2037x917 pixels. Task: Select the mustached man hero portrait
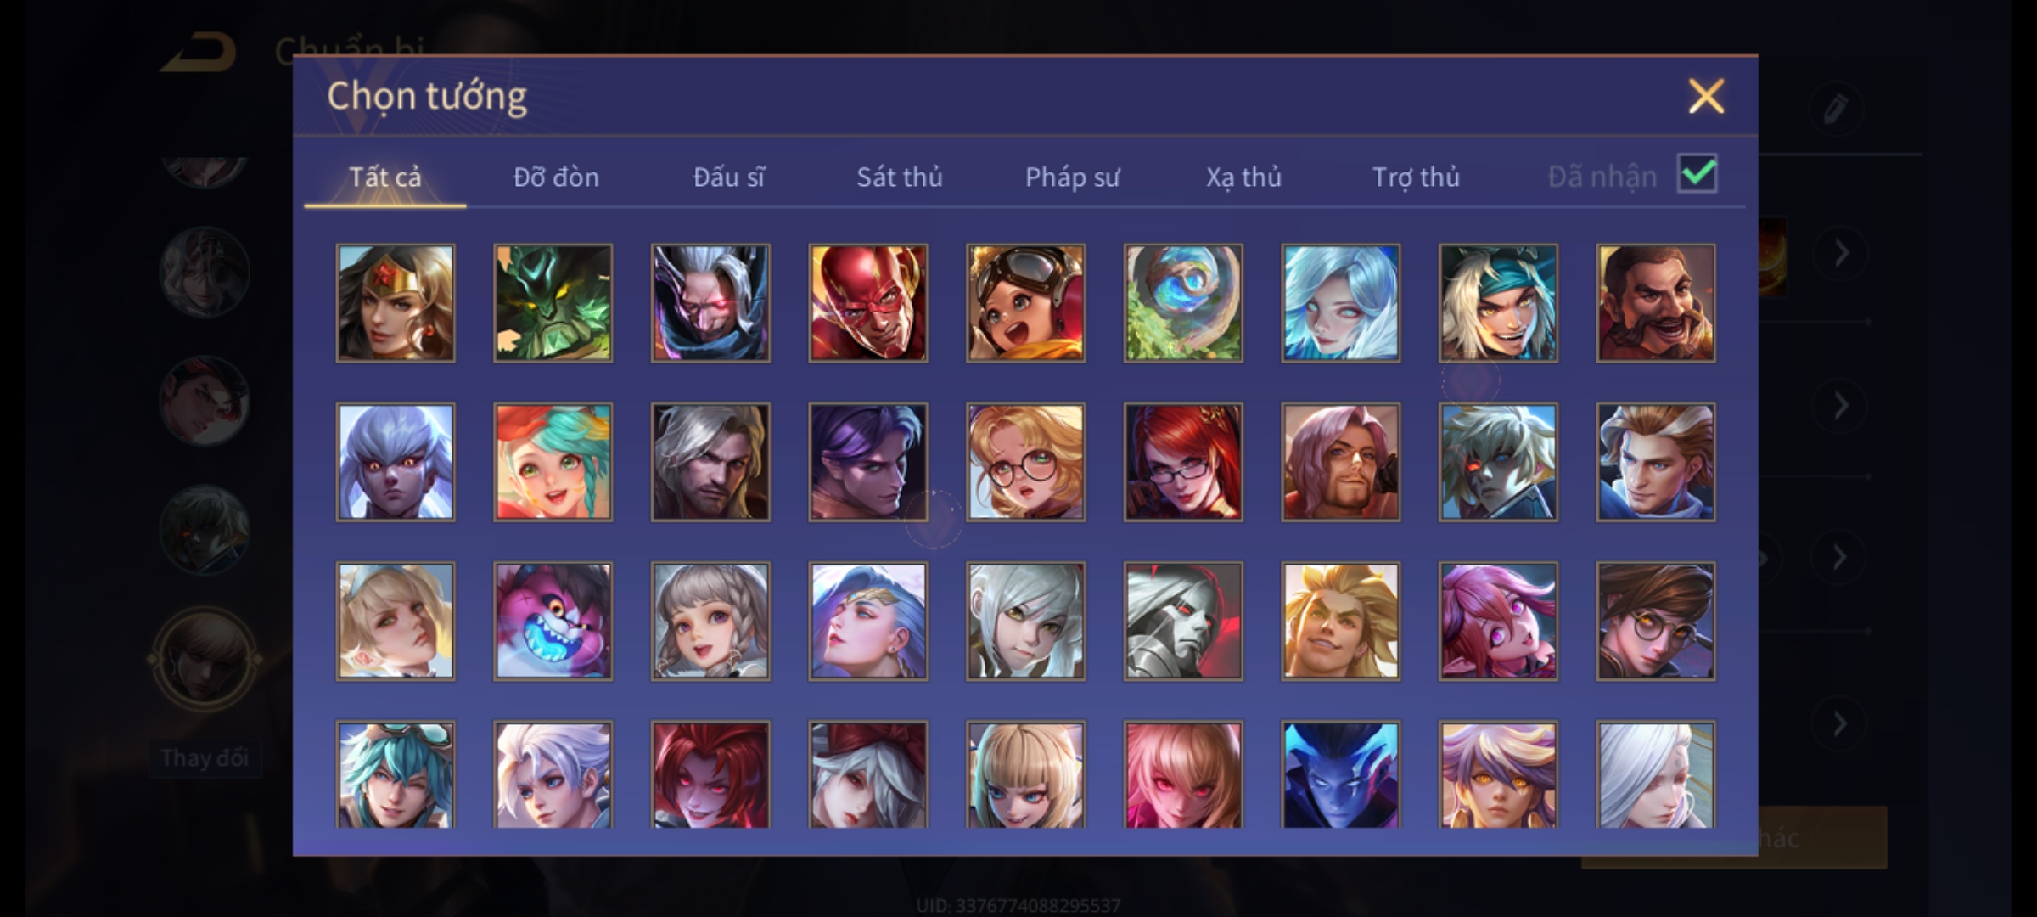tap(1656, 303)
